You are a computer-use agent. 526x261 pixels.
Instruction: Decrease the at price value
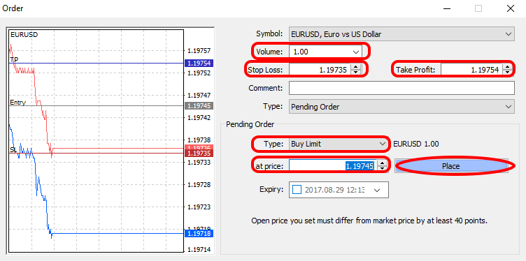coord(383,168)
